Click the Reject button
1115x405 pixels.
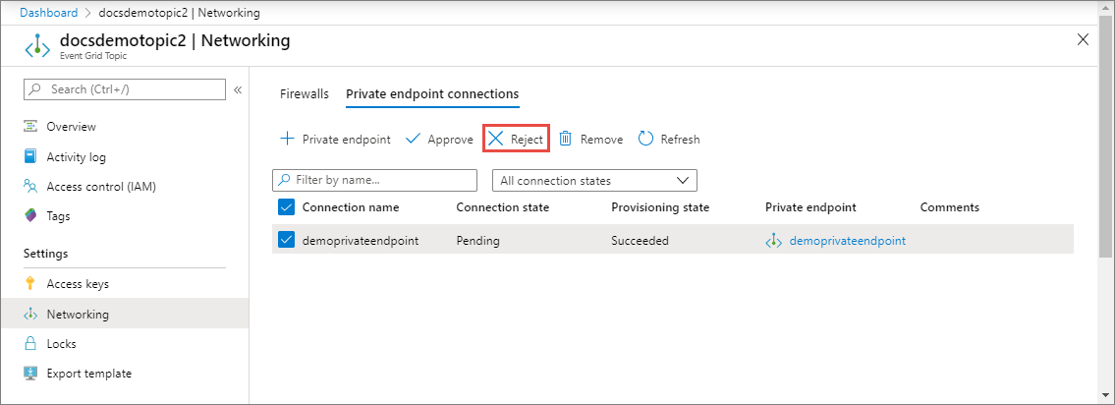[516, 139]
